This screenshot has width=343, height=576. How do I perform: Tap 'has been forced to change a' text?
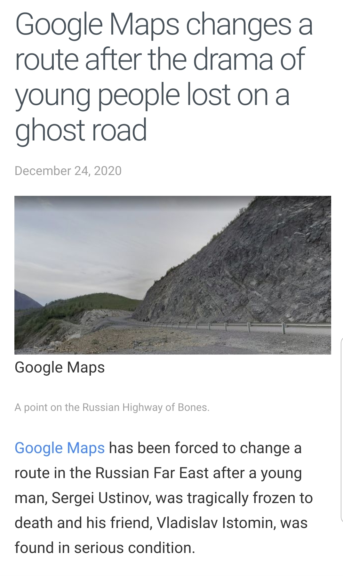click(x=205, y=448)
